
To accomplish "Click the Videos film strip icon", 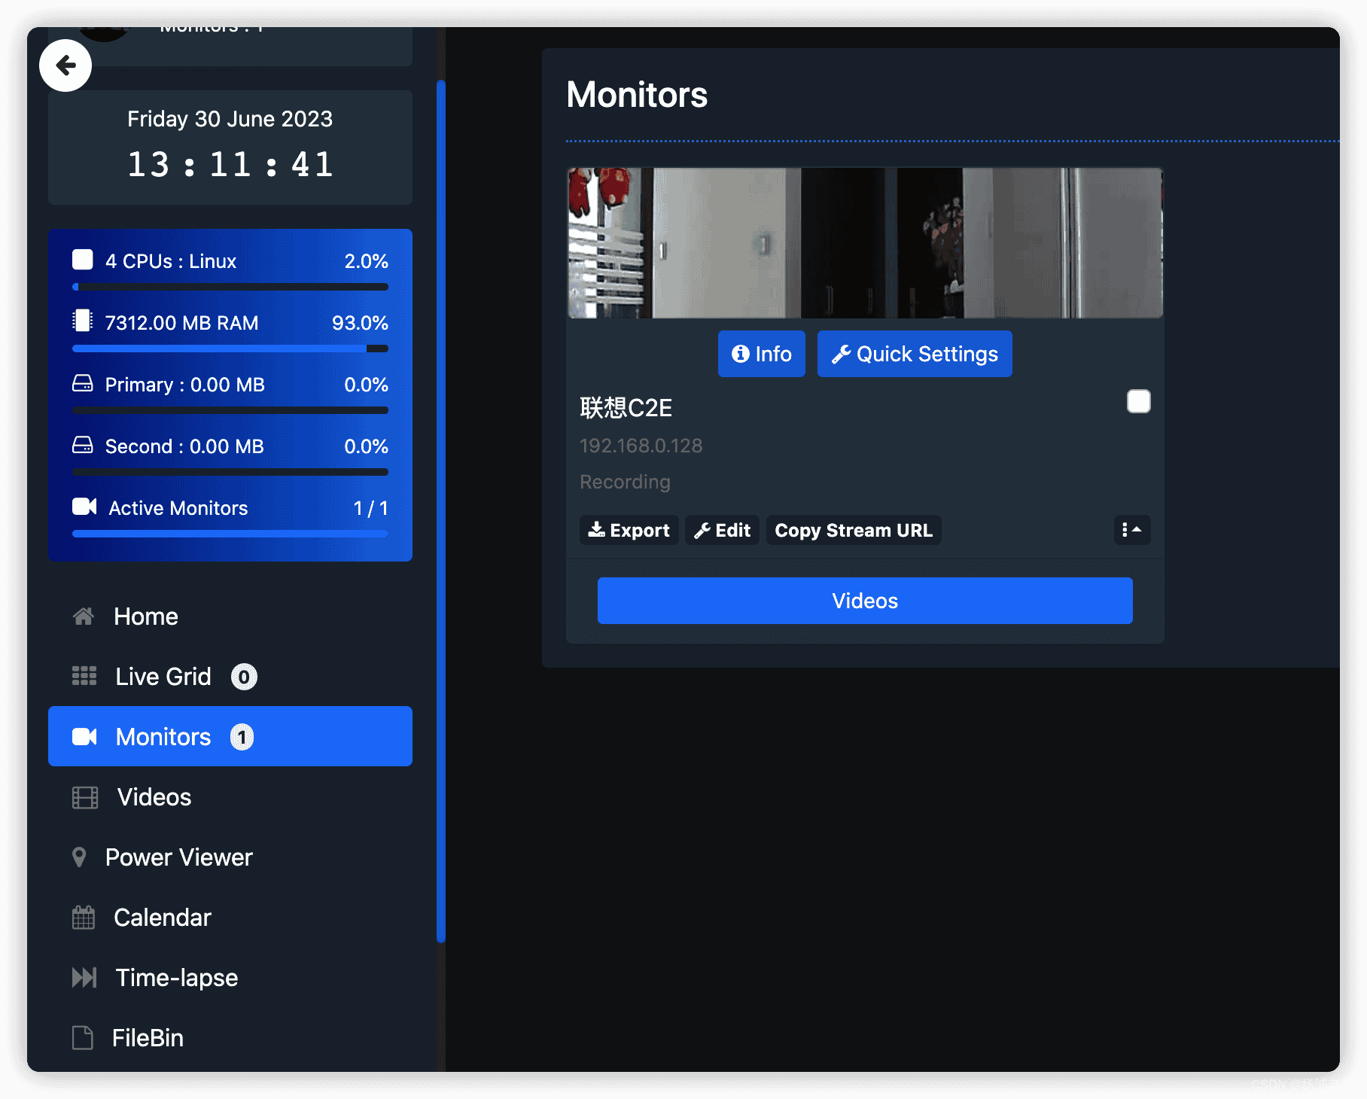I will point(85,797).
